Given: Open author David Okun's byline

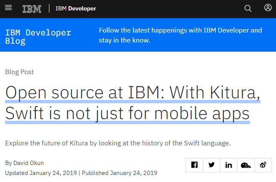Looking at the screenshot, I should point(24,163).
